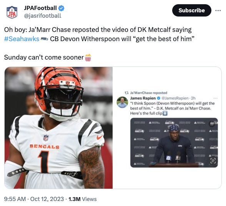
Task: Click the 9:55 AM · Oct 12, 2023 timestamp
Action: (x=34, y=199)
